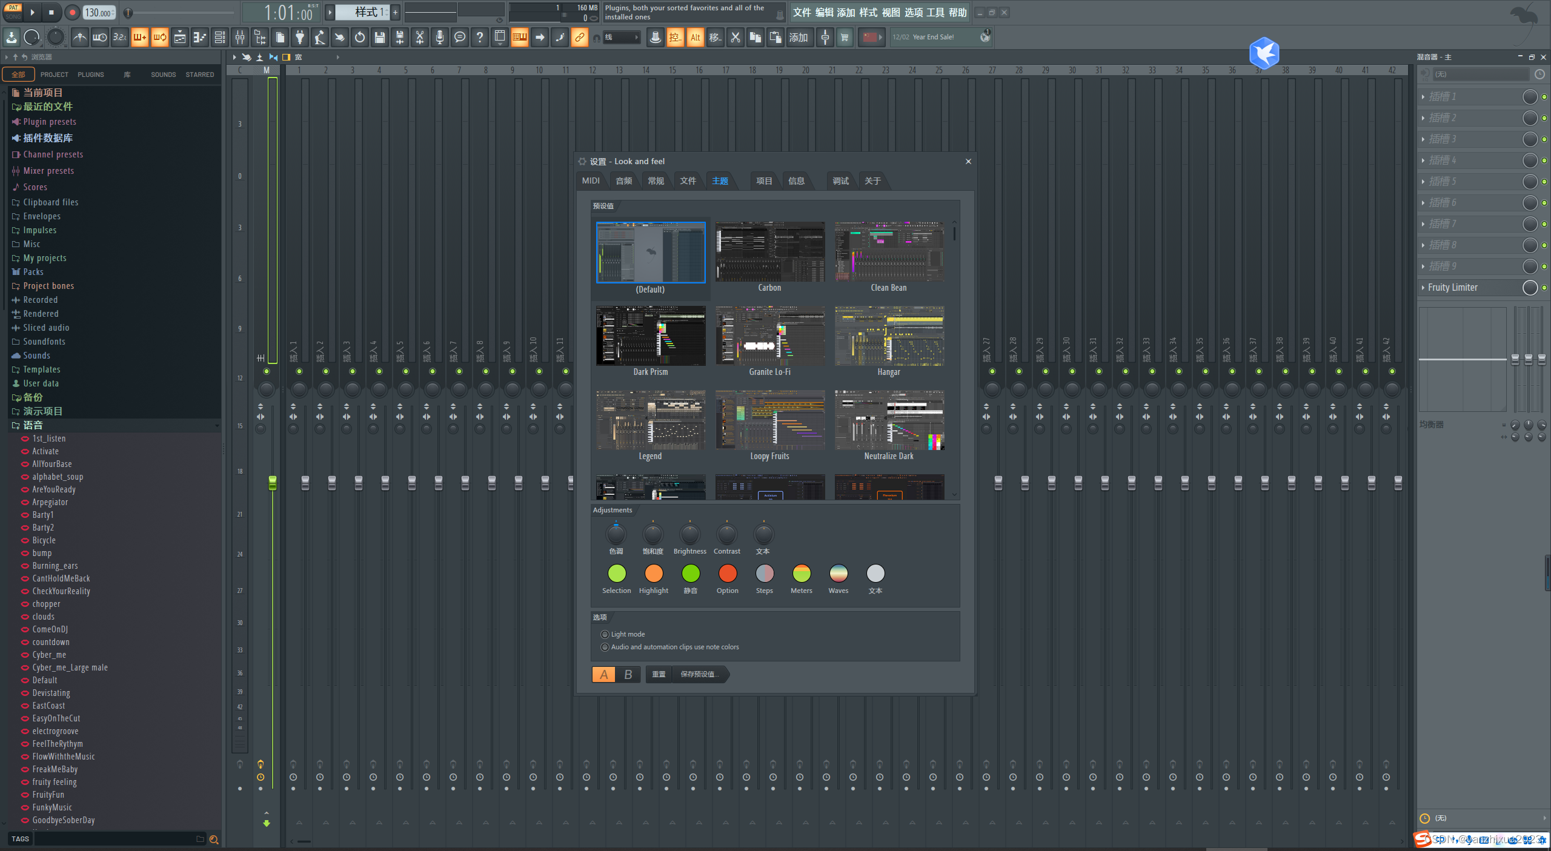Click the shopping cart icon
The image size is (1551, 851).
coord(845,37)
